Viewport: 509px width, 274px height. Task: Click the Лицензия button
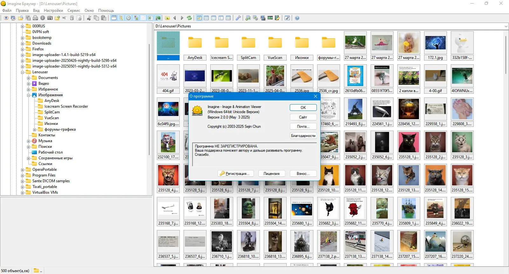272,174
